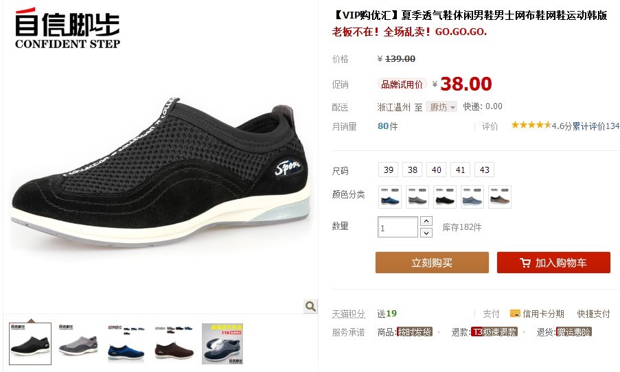Open the 廊坊 delivery destination dropdown
Viewport: 620px width, 372px height.
coord(441,107)
